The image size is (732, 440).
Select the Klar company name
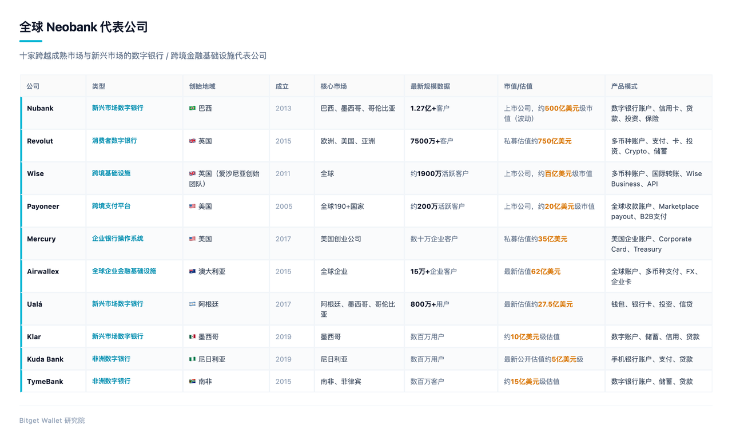point(34,337)
